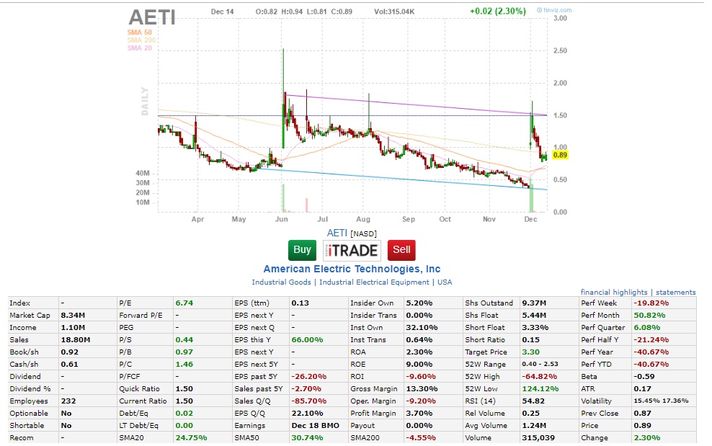
Task: Click the 52W Range value 0.40 - 2.53
Action: [540, 365]
